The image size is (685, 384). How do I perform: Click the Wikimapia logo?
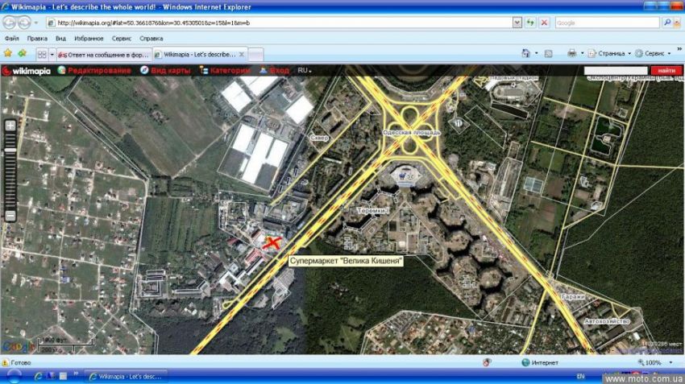pos(27,71)
